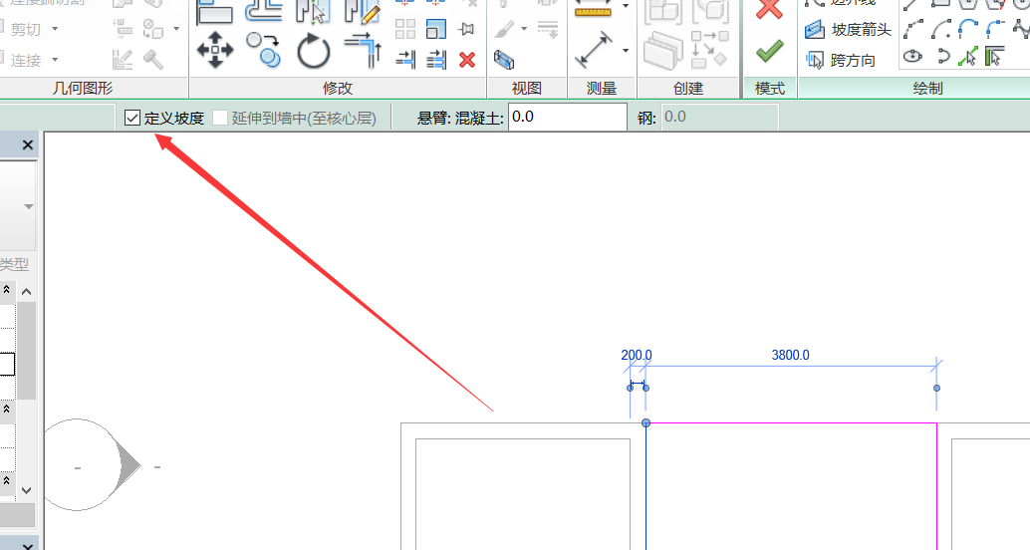Click the red Delete icon in Modify panel
The width and height of the screenshot is (1030, 550).
tap(467, 61)
